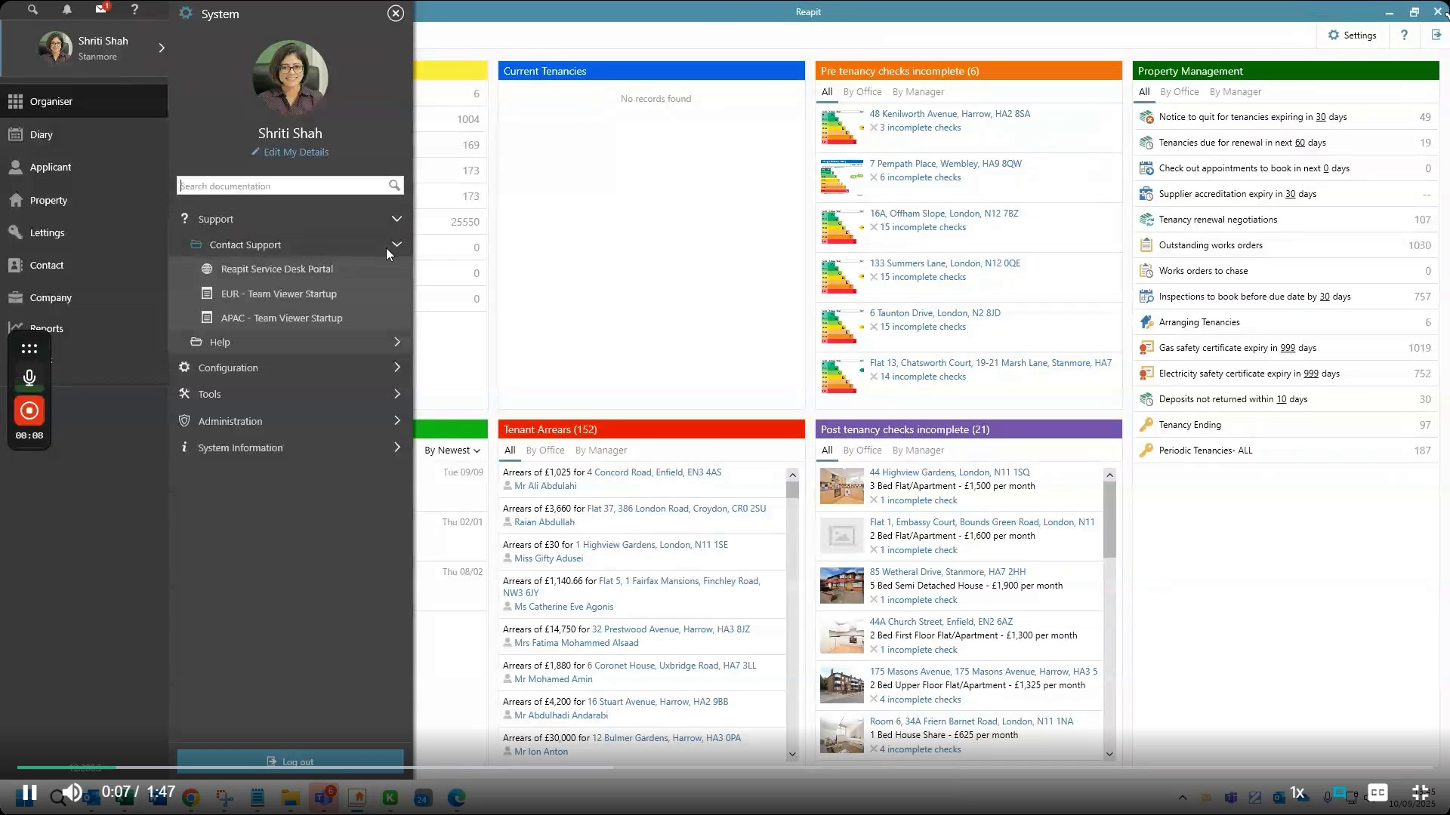Screen dimensions: 1450x815
Task: Open the Company section in sidebar
Action: (51, 297)
